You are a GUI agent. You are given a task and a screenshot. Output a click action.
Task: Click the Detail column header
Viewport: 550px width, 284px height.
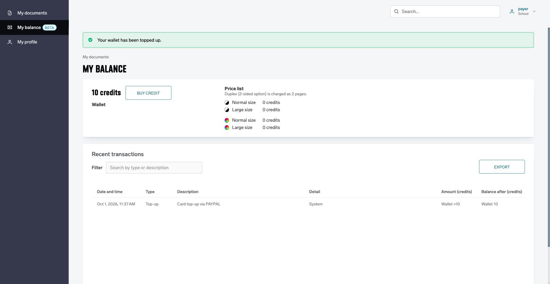point(314,192)
